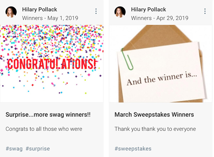Click the Hilary Pollack name on the May 1 post
The height and width of the screenshot is (157, 214).
point(39,9)
